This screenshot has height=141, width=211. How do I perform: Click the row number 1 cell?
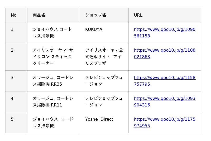(12, 30)
